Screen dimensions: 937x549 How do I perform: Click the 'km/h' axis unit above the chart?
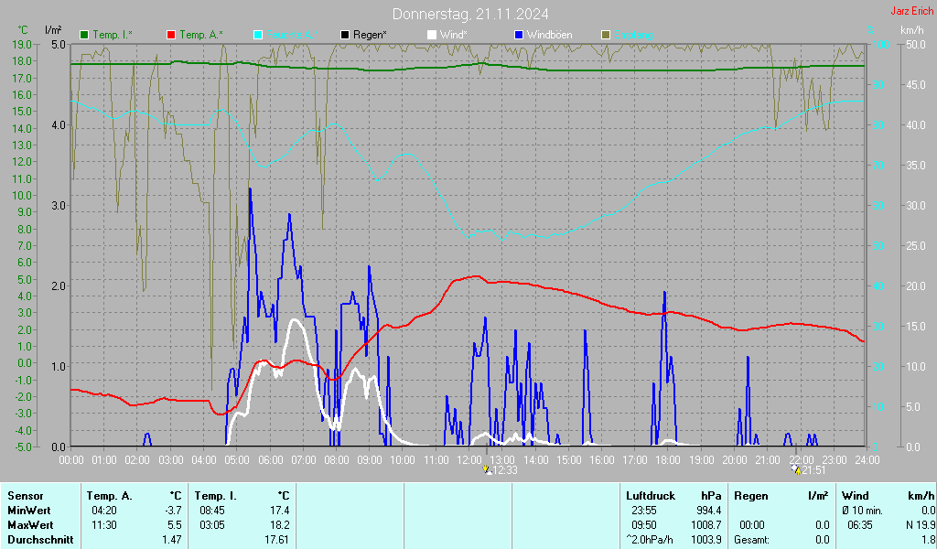[912, 30]
